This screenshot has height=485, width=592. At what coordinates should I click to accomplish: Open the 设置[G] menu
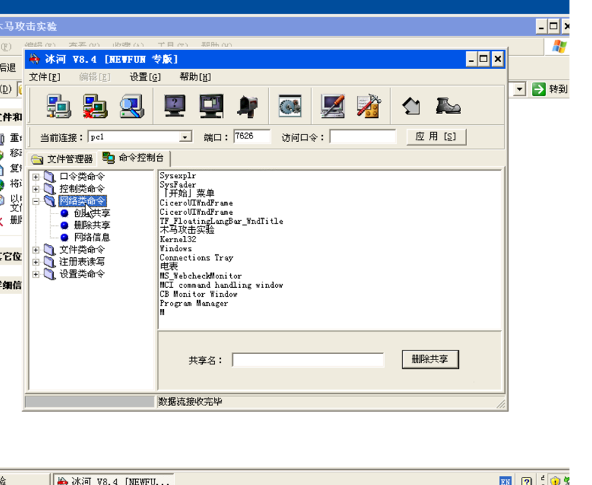pos(145,77)
